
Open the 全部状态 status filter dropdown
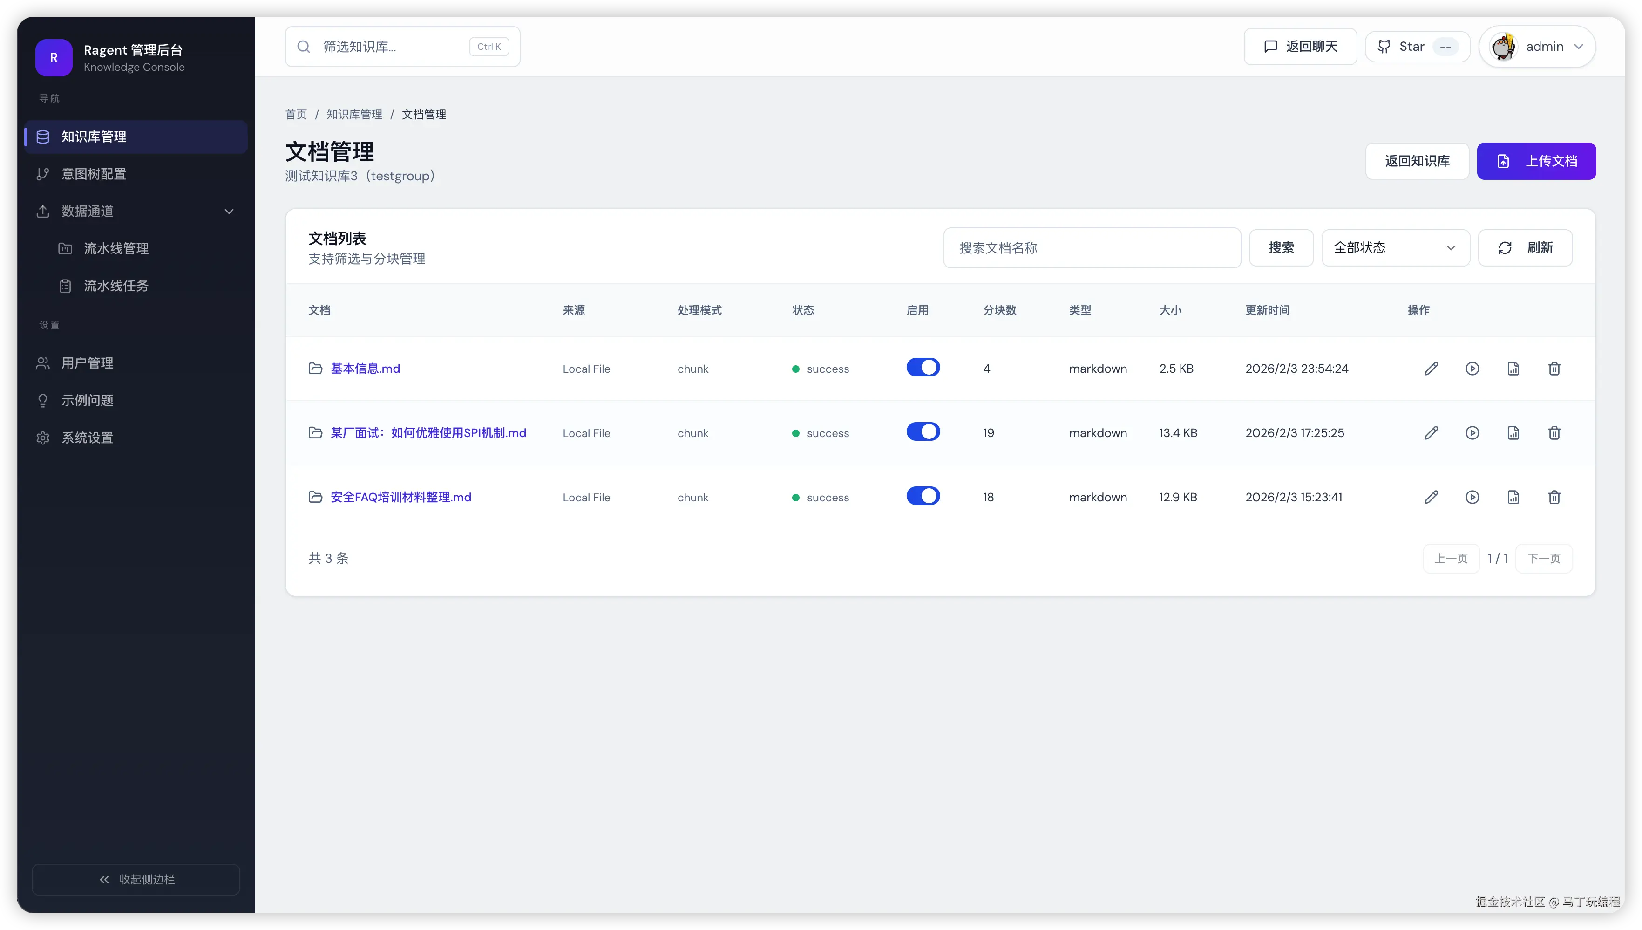tap(1395, 248)
